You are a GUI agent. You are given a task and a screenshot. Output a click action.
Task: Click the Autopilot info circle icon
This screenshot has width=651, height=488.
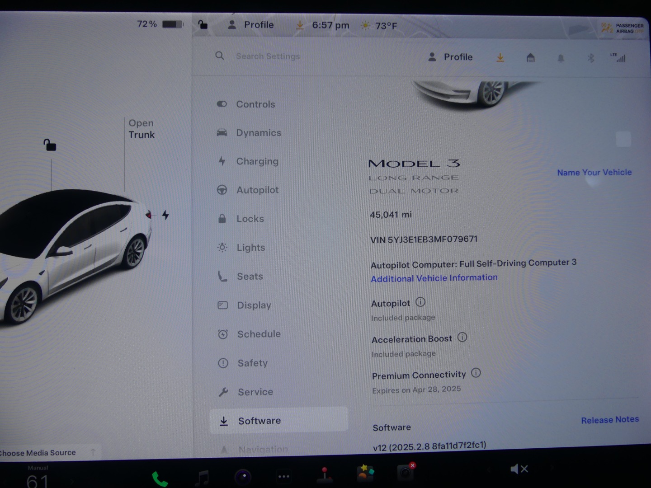tap(420, 302)
